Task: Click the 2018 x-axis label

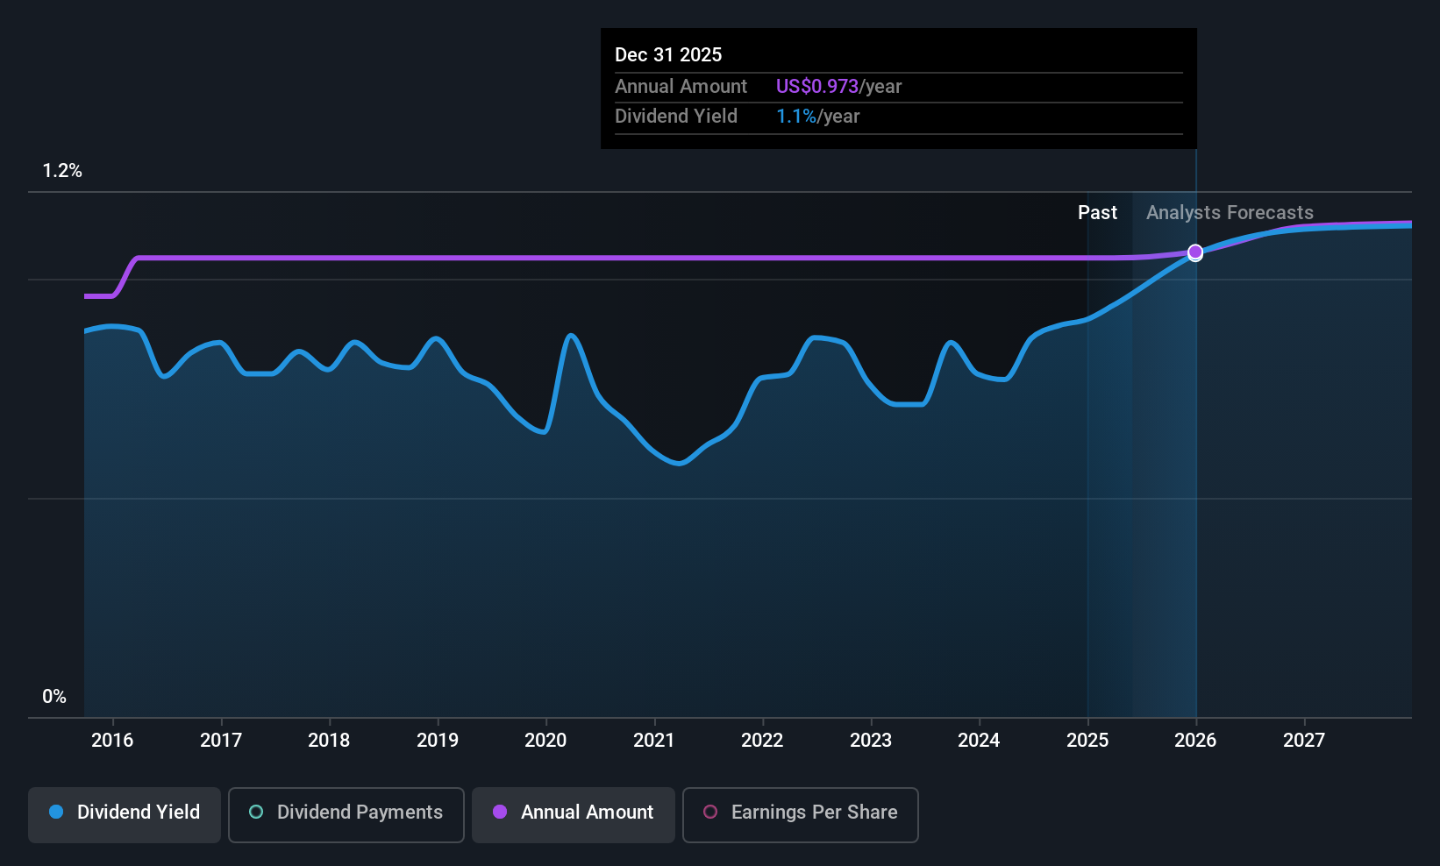Action: tap(329, 741)
